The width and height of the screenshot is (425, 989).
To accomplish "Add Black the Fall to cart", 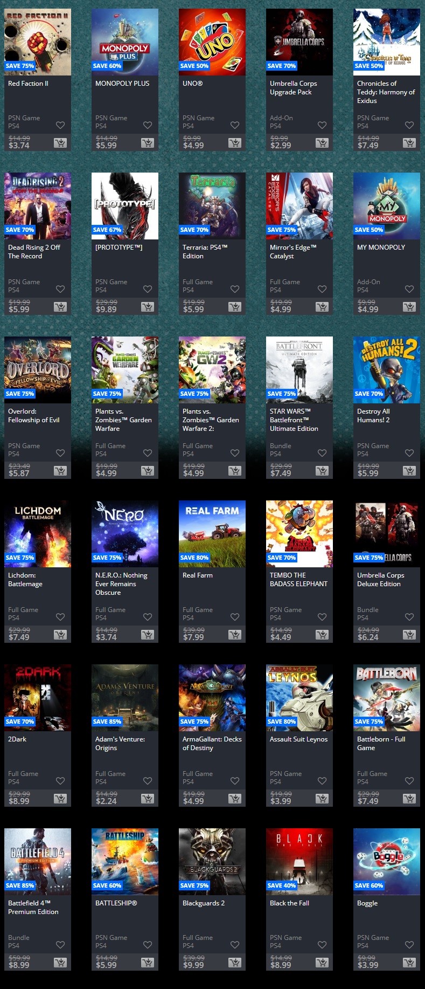I will [x=322, y=963].
